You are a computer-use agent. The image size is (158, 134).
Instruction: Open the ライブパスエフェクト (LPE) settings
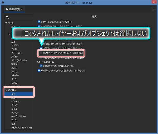tap(22, 128)
